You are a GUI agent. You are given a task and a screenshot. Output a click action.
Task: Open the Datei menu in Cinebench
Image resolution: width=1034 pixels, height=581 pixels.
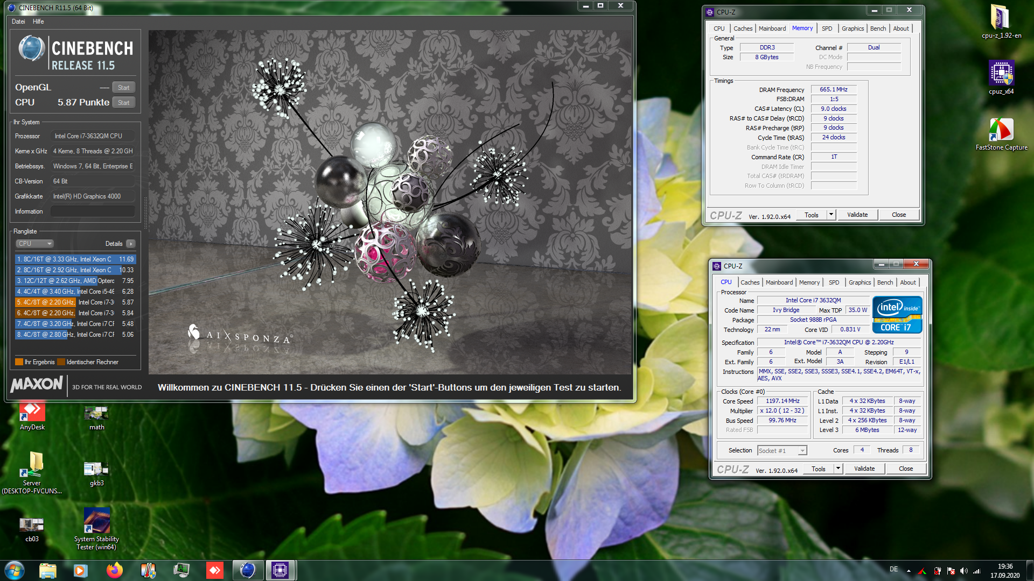(x=18, y=22)
